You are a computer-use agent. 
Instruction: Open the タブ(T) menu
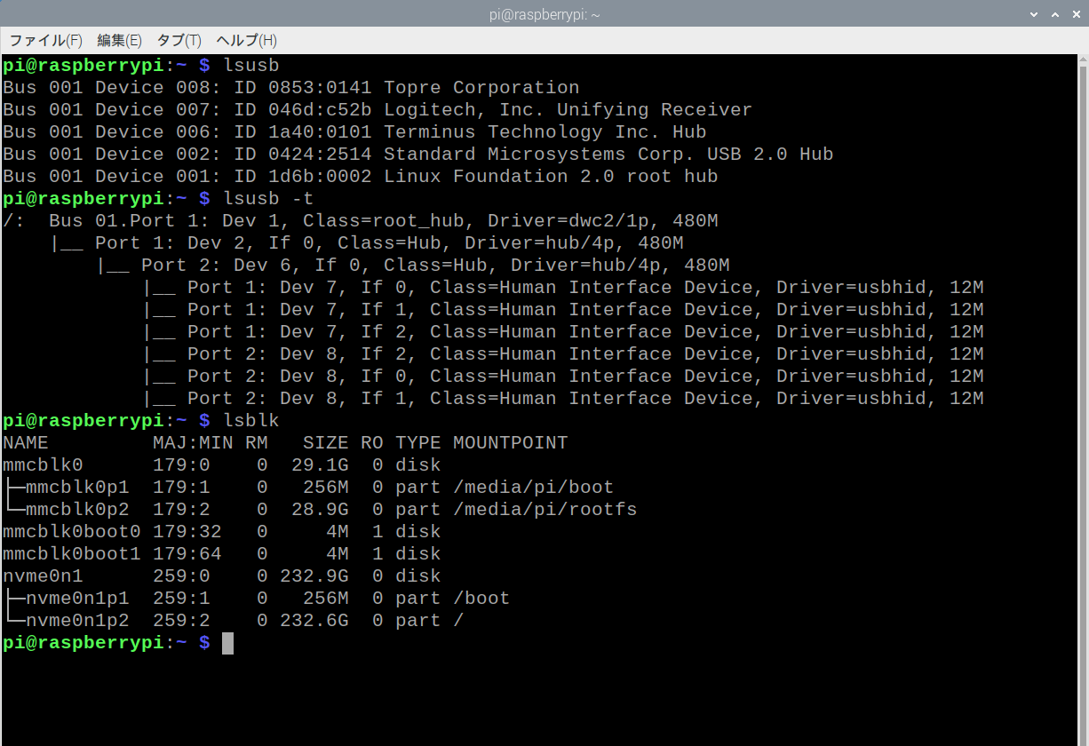178,40
